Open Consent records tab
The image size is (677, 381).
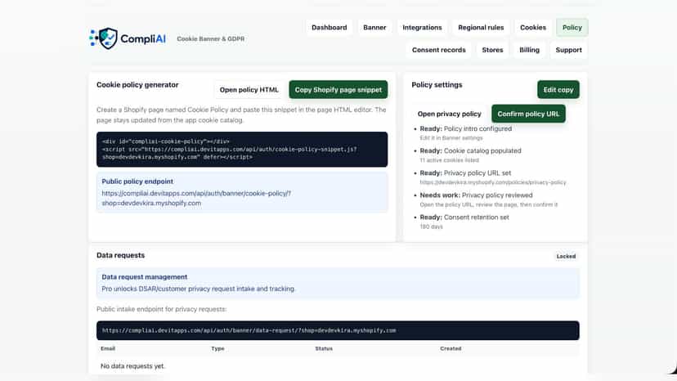(x=439, y=50)
